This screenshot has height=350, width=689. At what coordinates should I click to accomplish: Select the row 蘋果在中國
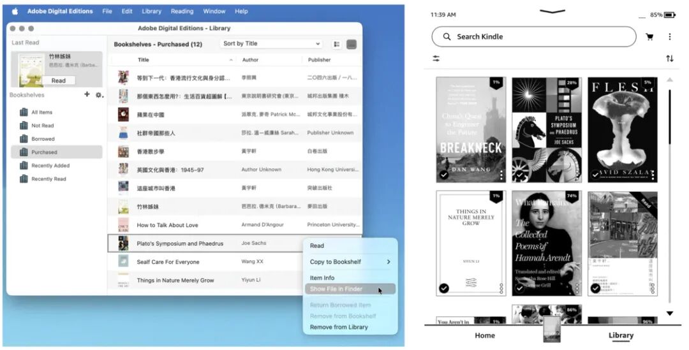pyautogui.click(x=235, y=115)
